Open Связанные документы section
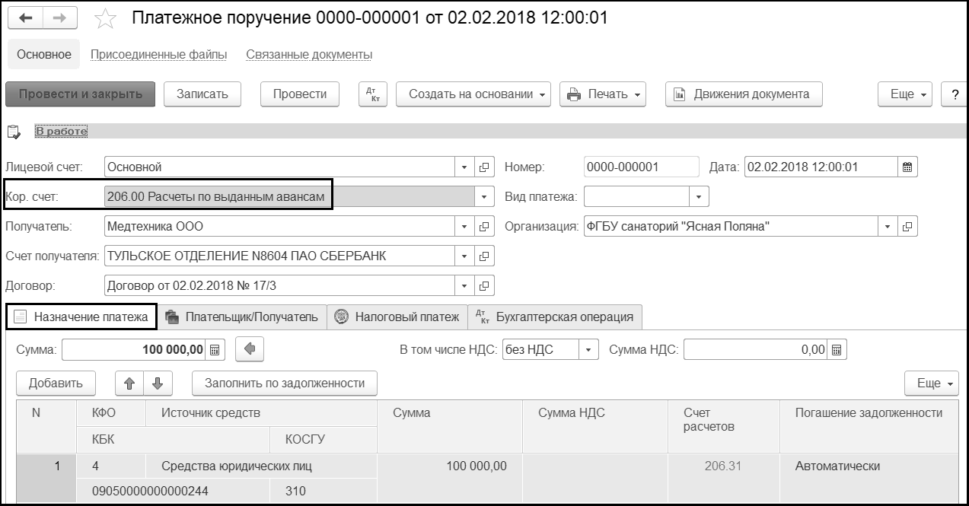 pos(309,55)
